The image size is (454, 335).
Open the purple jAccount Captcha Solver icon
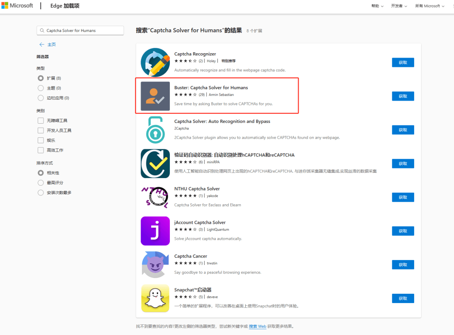pyautogui.click(x=155, y=231)
